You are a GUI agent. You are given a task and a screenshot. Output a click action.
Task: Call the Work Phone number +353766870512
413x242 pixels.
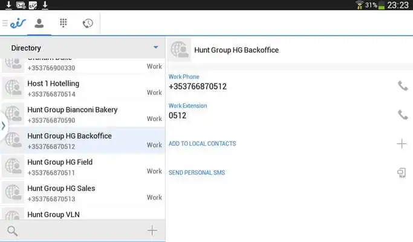pos(402,86)
